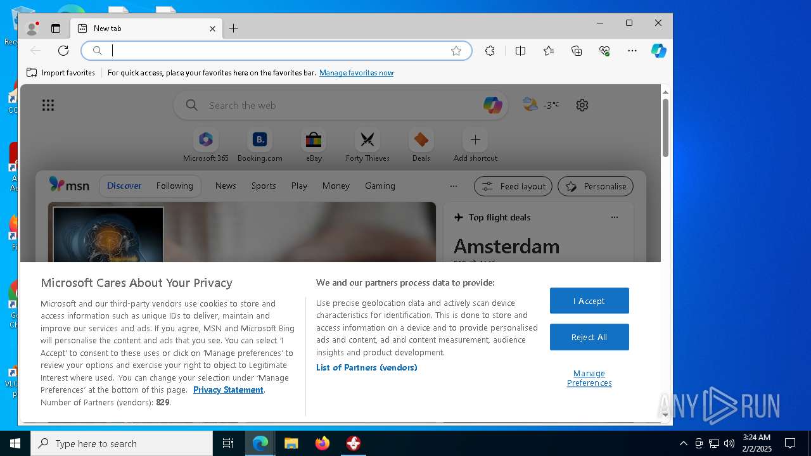Click the browser address bar

(276, 51)
